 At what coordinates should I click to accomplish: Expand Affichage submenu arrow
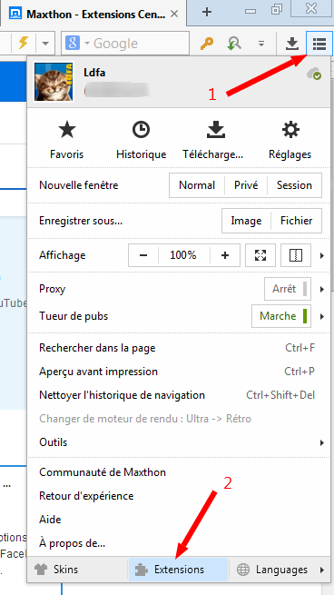click(x=322, y=255)
